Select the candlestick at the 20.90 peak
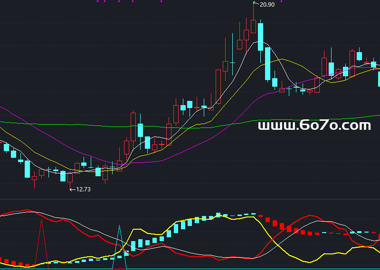 (x=253, y=26)
